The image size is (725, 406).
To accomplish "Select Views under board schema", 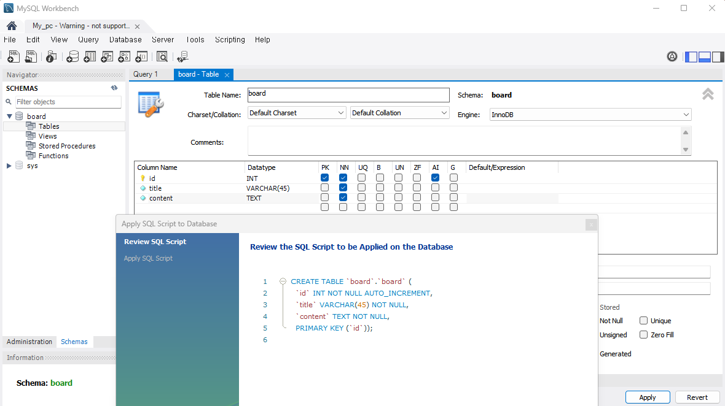I will click(48, 136).
